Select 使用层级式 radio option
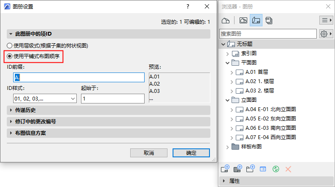The width and height of the screenshot is (335, 187). [x=9, y=45]
